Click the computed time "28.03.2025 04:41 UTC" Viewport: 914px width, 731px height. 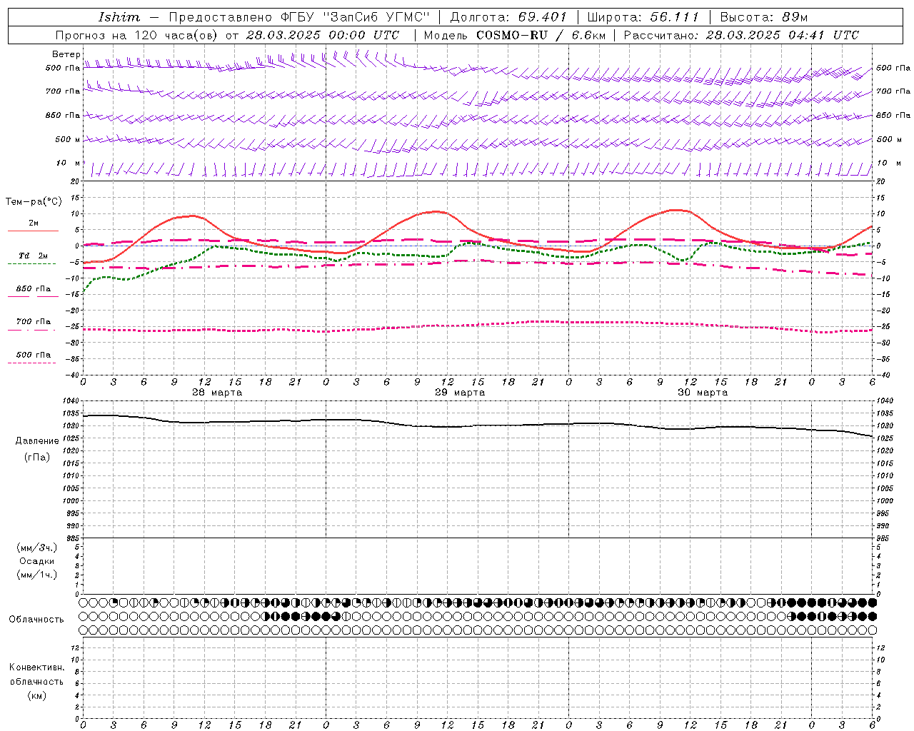[x=783, y=35]
